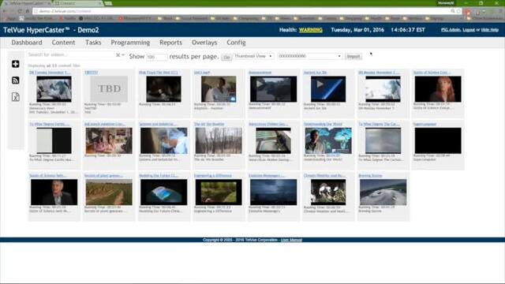The height and width of the screenshot is (284, 505).
Task: Open the hurricane satellite Brewing Storm thumbnail
Action: click(383, 192)
